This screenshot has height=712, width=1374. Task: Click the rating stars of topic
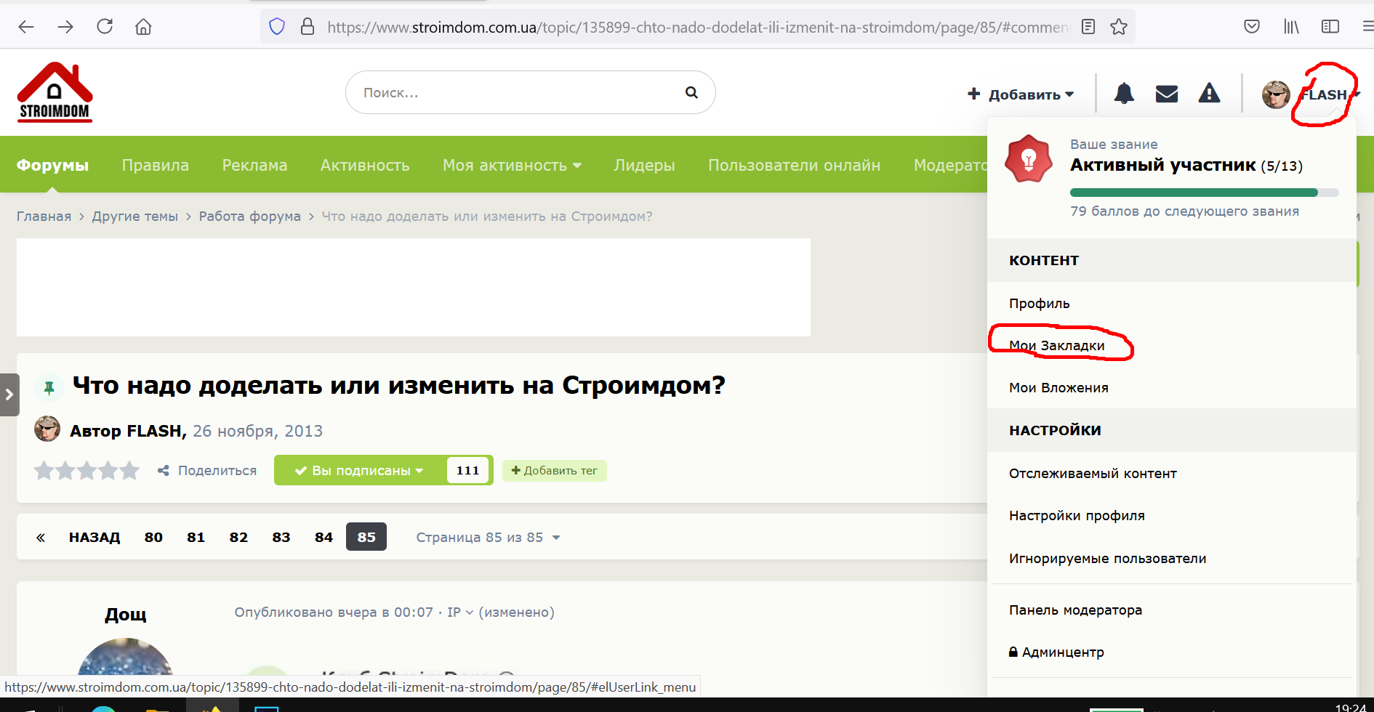[87, 471]
